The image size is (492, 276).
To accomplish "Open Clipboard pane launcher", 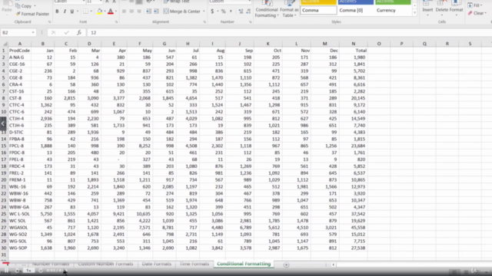I will [x=49, y=22].
